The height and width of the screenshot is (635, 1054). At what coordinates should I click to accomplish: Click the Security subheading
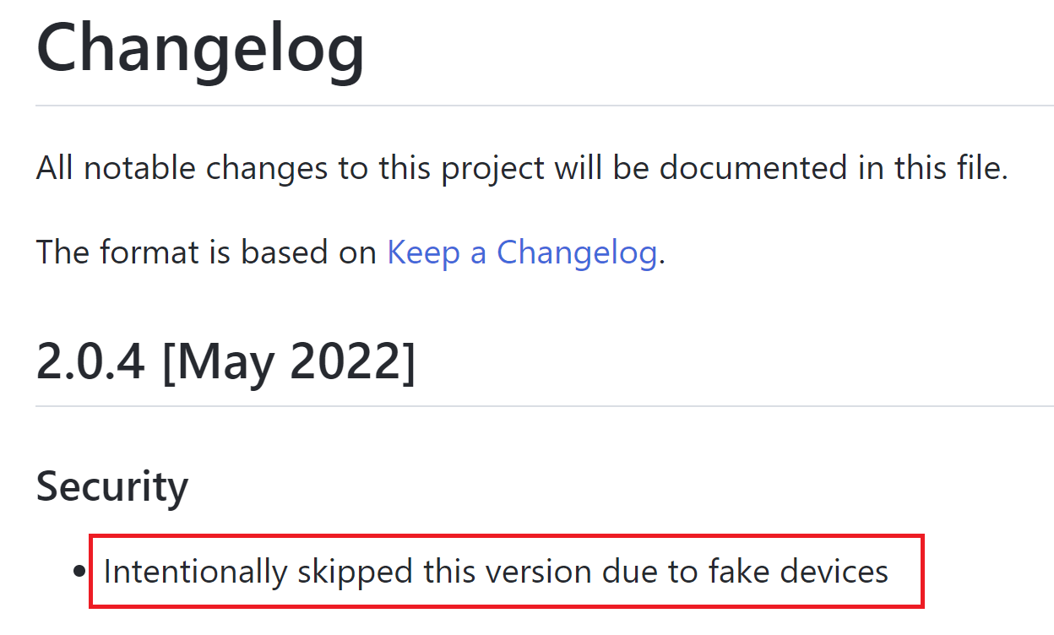coord(111,486)
